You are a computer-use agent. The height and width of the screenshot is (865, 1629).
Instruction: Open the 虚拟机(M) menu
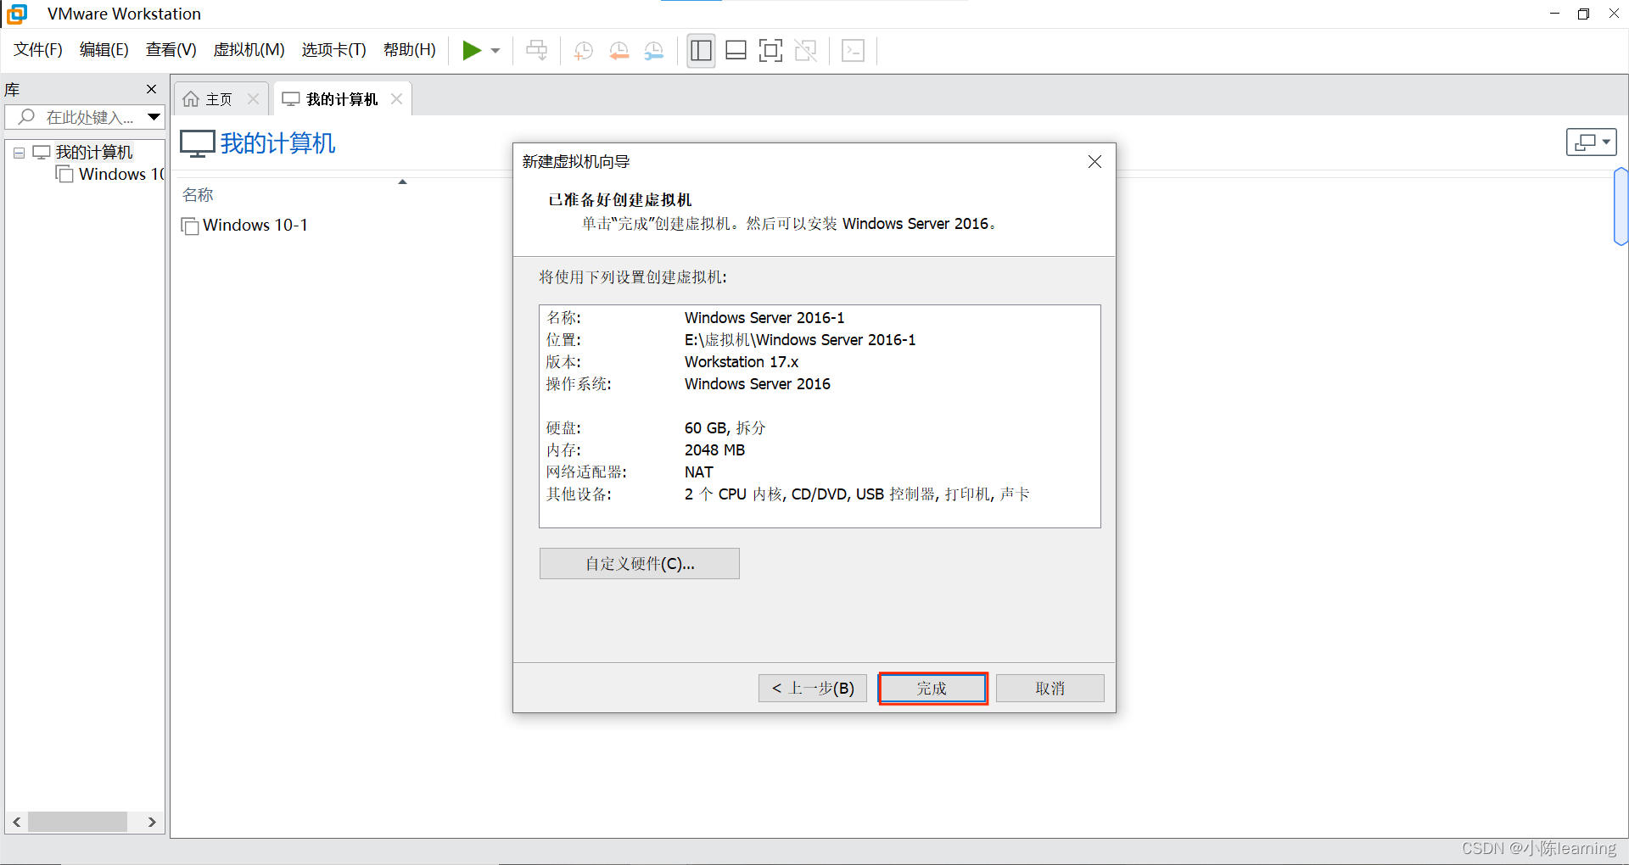249,50
